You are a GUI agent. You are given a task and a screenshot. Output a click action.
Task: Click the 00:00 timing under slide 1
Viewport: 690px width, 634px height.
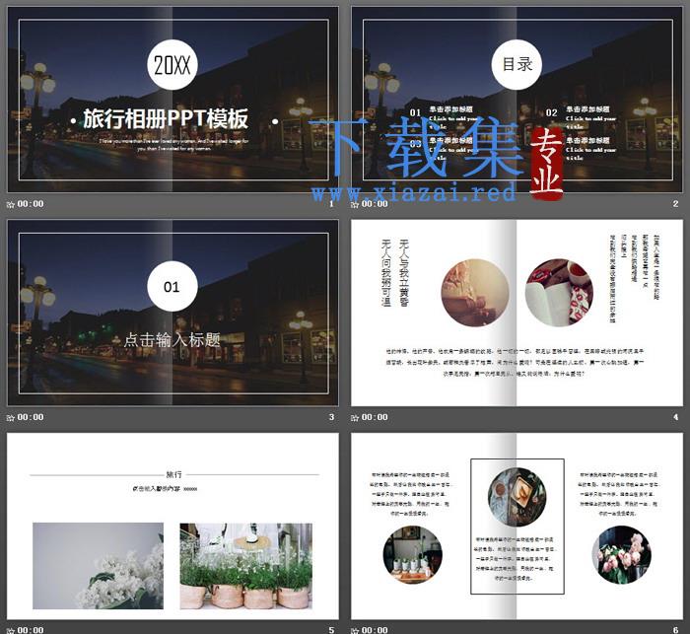click(x=31, y=204)
